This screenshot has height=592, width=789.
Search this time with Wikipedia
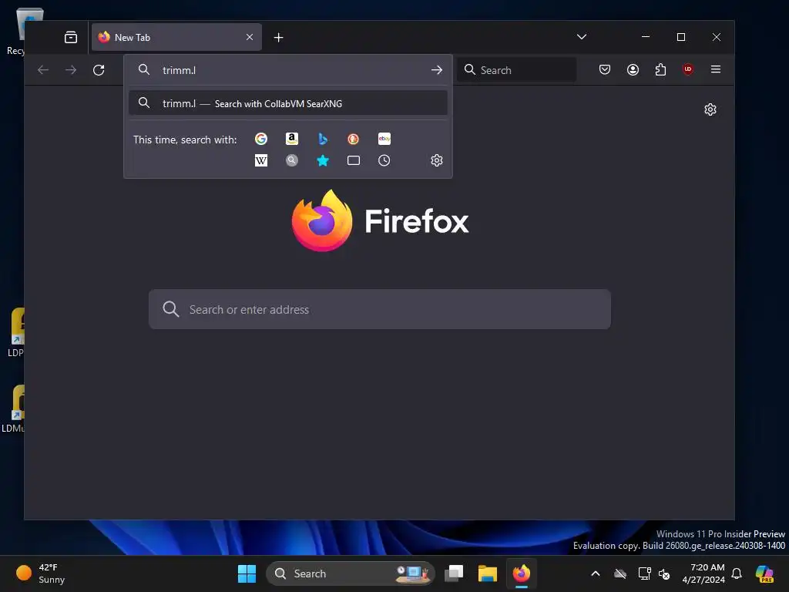(261, 160)
